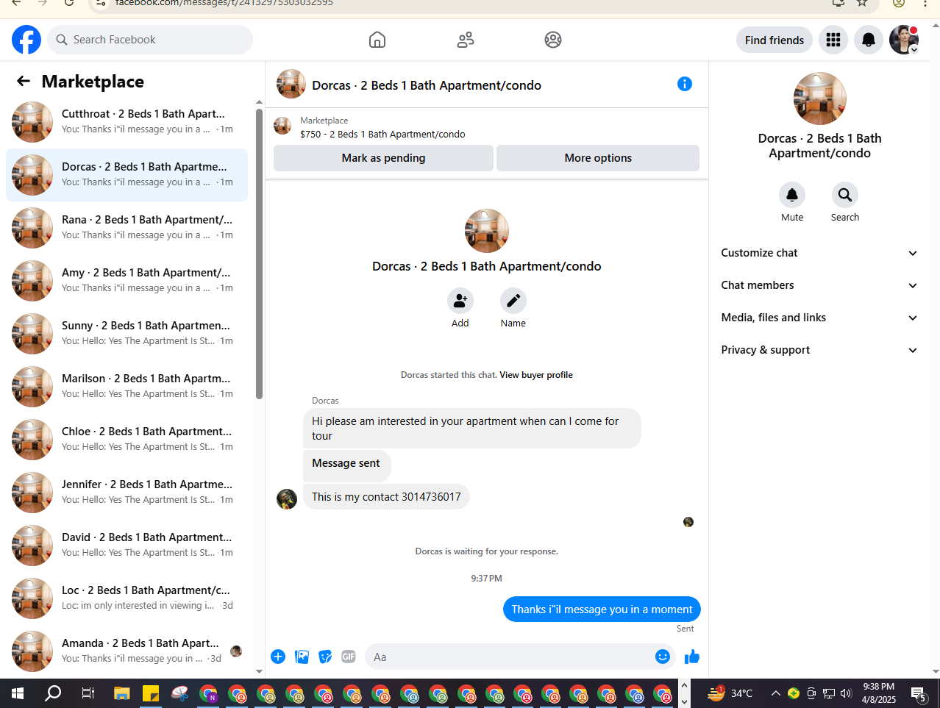940x708 pixels.
Task: Open the Facebook logo home link
Action: 26,40
